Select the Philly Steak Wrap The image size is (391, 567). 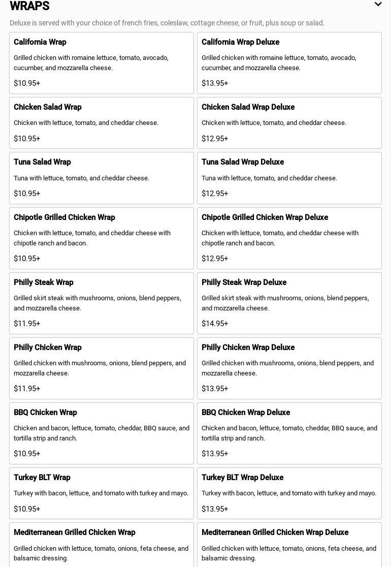[x=101, y=303]
